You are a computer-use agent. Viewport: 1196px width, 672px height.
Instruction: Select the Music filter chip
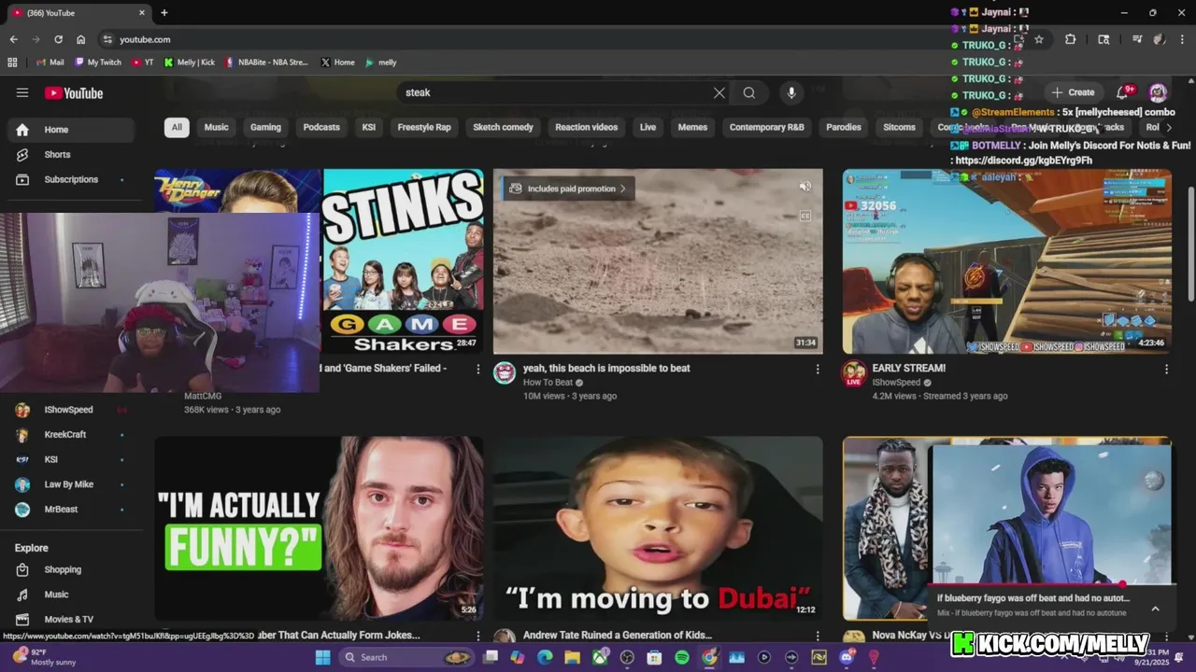click(216, 127)
